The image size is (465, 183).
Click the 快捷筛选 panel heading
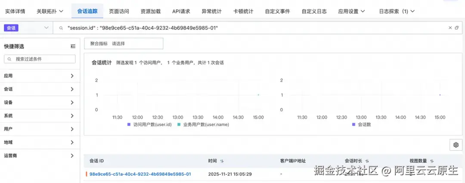(14, 46)
